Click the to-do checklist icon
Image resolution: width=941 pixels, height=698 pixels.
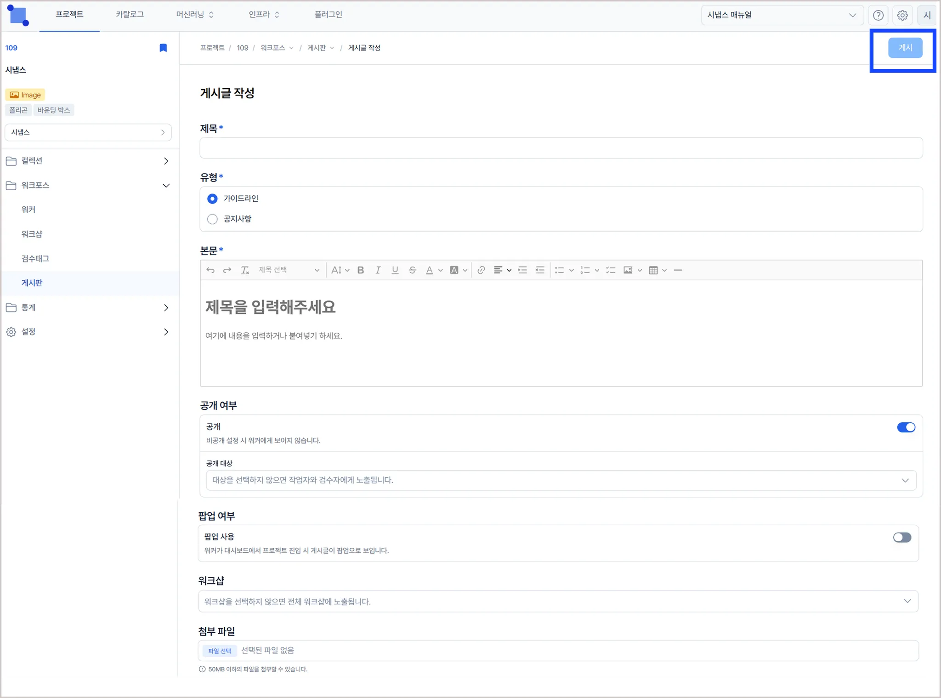(611, 270)
